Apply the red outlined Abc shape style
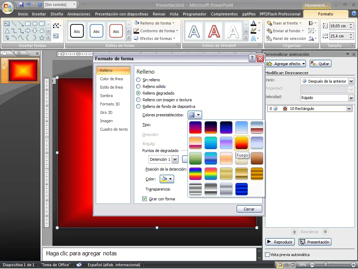The image size is (358, 269). (x=116, y=31)
